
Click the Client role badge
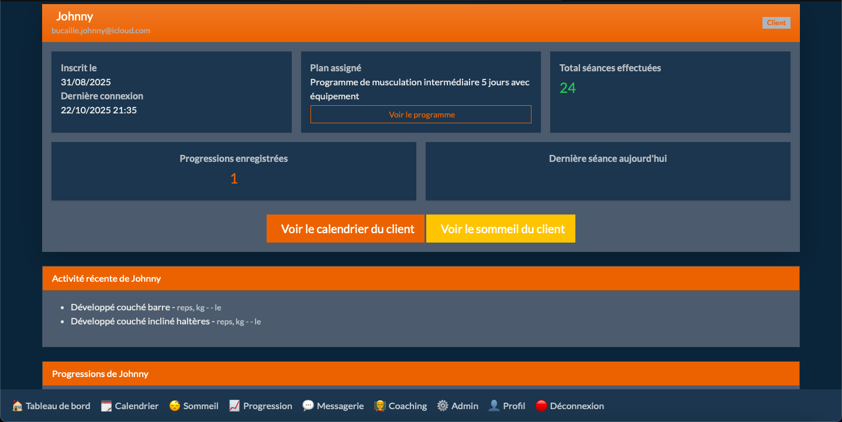(776, 23)
